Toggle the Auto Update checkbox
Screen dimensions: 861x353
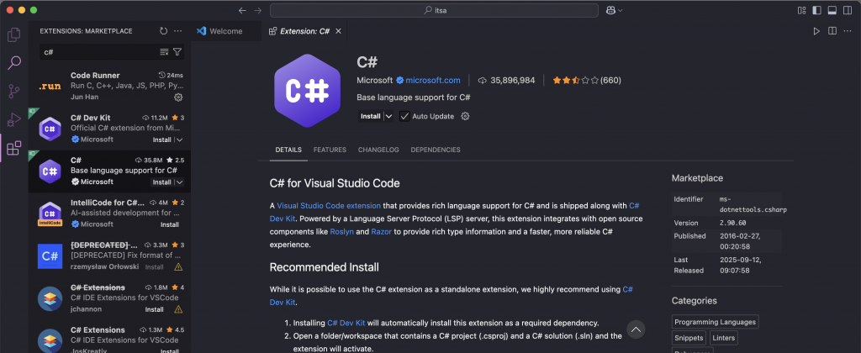pyautogui.click(x=404, y=116)
